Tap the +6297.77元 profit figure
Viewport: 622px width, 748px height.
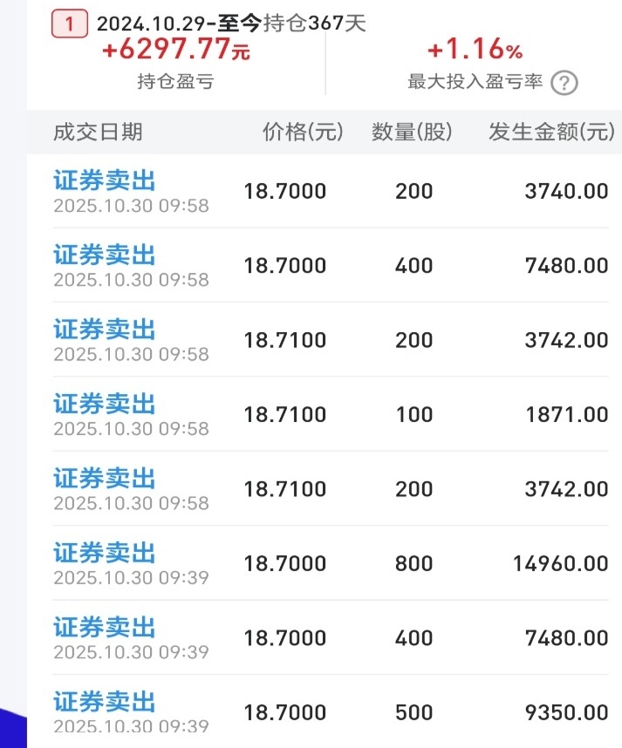176,51
